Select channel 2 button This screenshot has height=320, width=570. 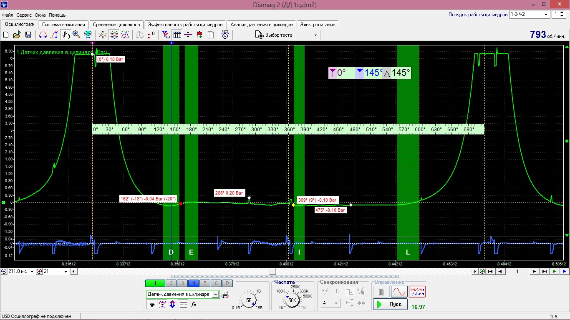point(171,283)
